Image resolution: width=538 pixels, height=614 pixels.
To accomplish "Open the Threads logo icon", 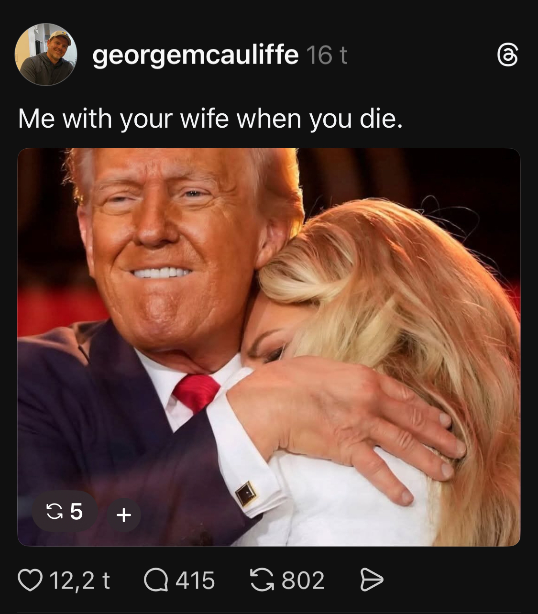I will (507, 55).
